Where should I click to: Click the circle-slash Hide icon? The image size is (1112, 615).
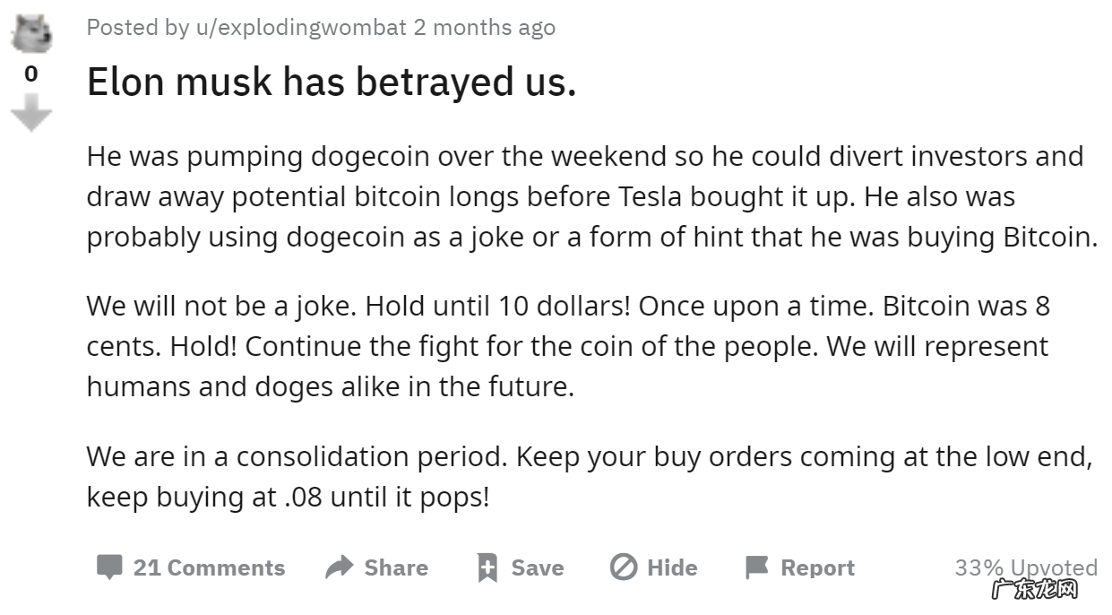click(623, 567)
